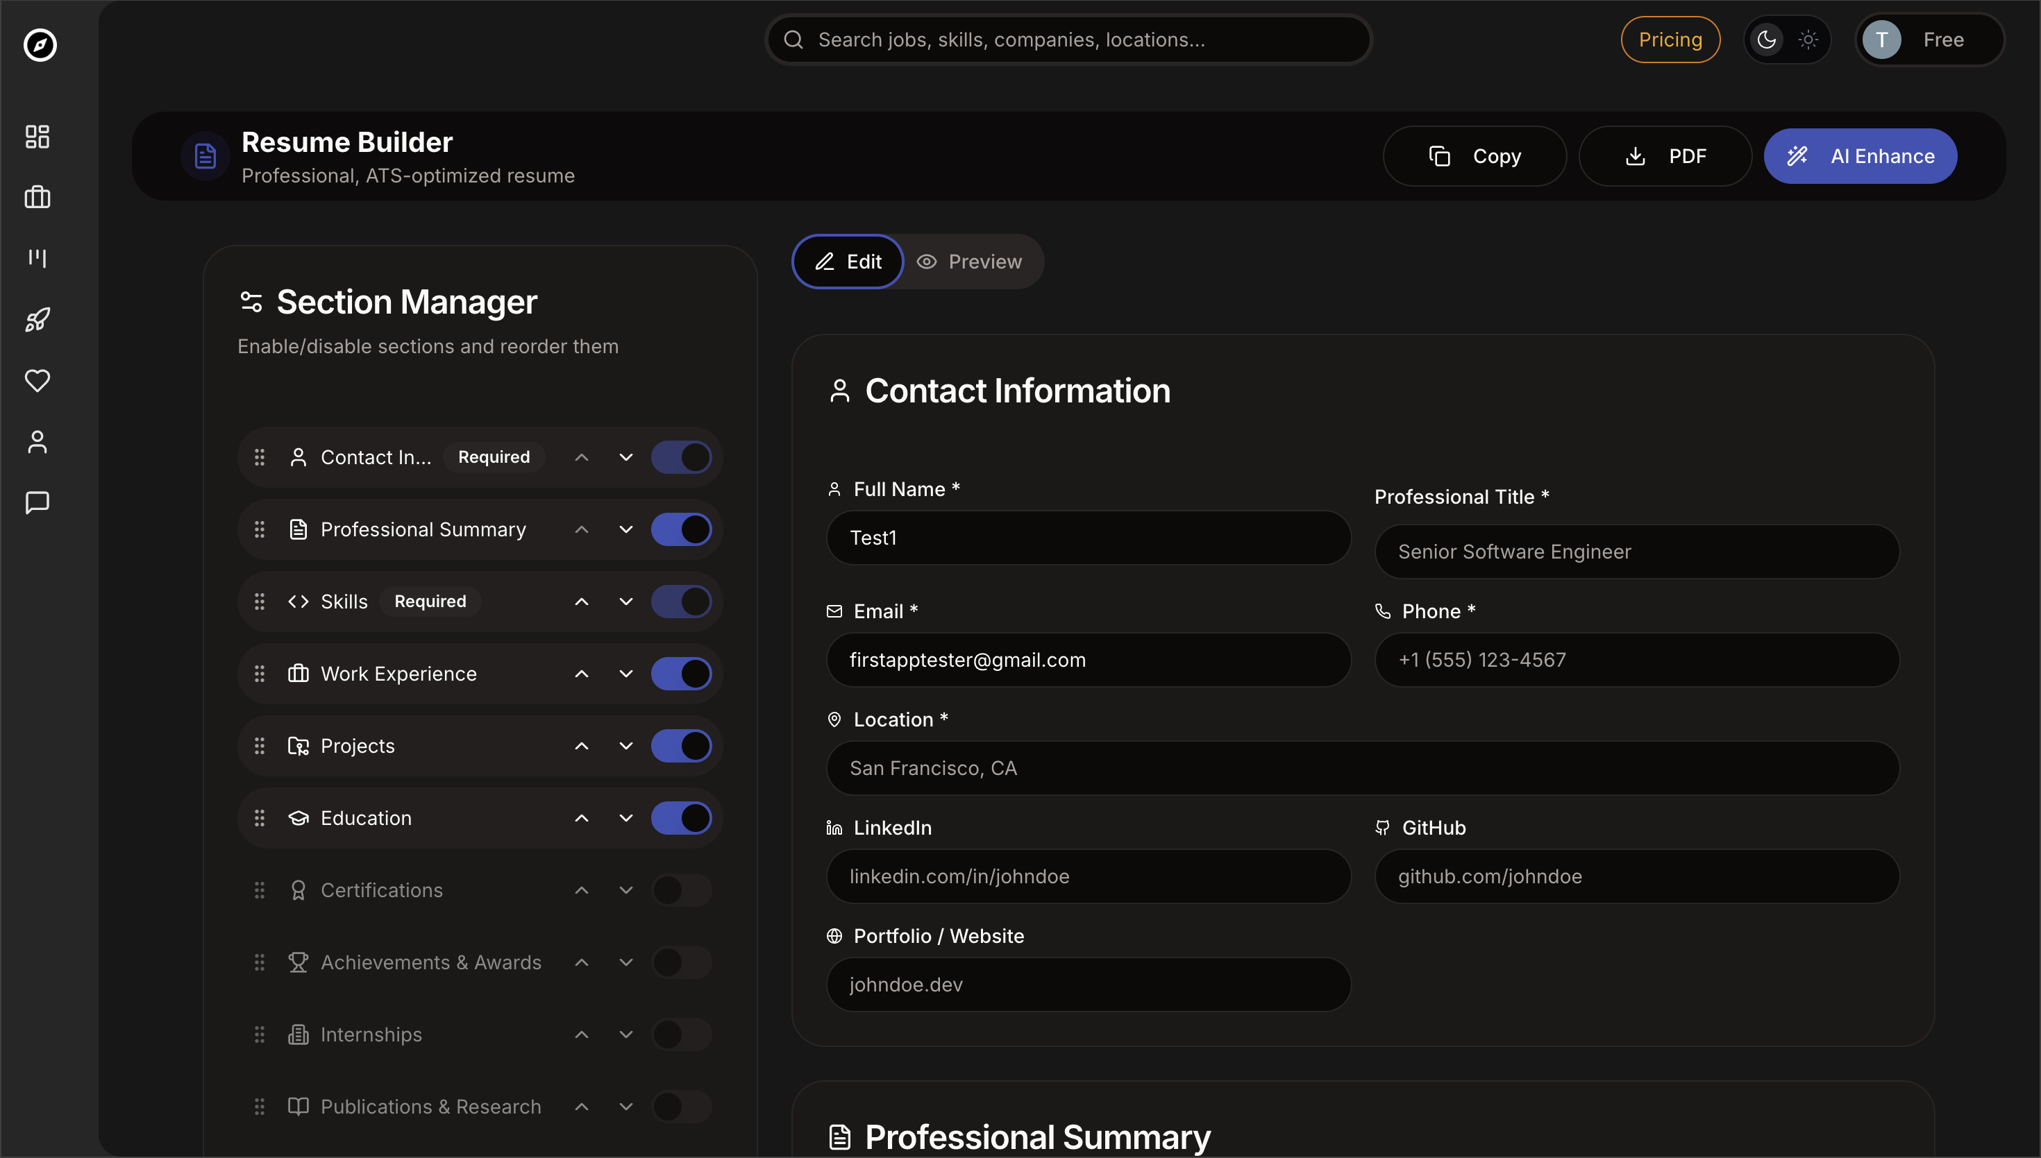
Task: Click the profile person icon in sidebar
Action: coord(37,441)
